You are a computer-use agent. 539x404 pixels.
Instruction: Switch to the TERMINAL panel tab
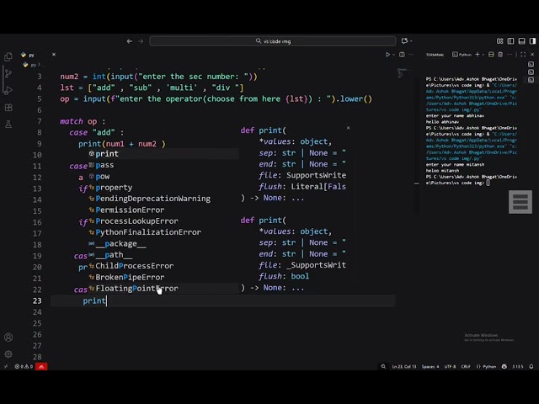[435, 55]
